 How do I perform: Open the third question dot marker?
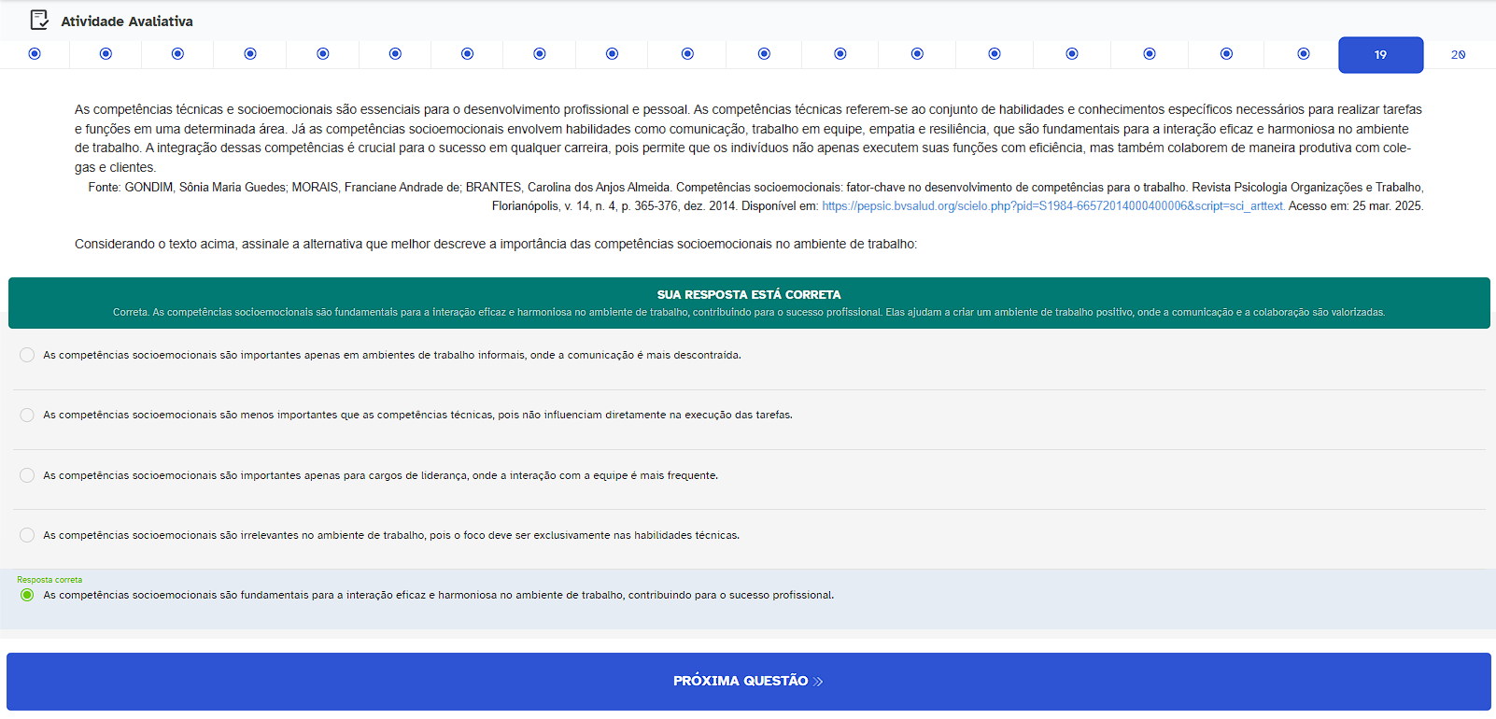click(177, 54)
